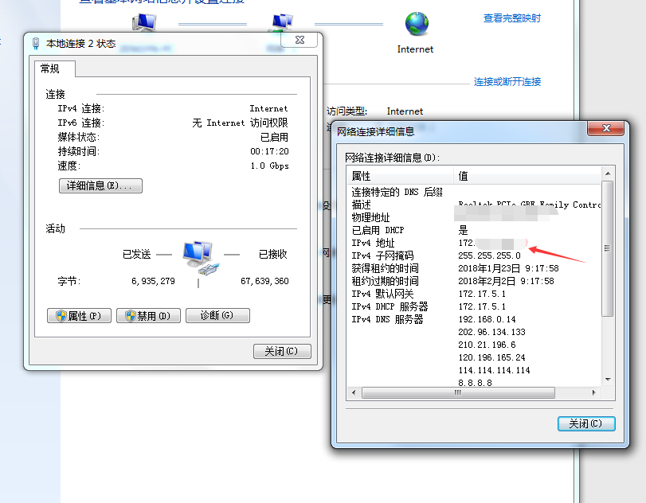Click the 访问类型 Internet value
This screenshot has width=646, height=503.
point(405,111)
